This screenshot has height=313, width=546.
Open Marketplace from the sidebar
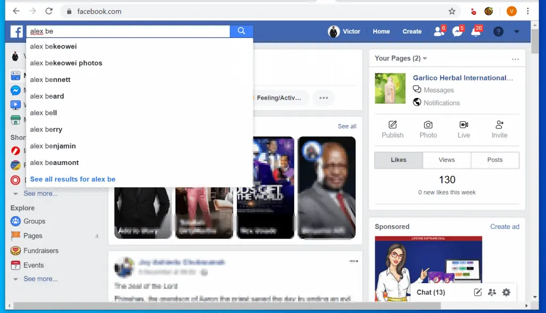(x=16, y=120)
